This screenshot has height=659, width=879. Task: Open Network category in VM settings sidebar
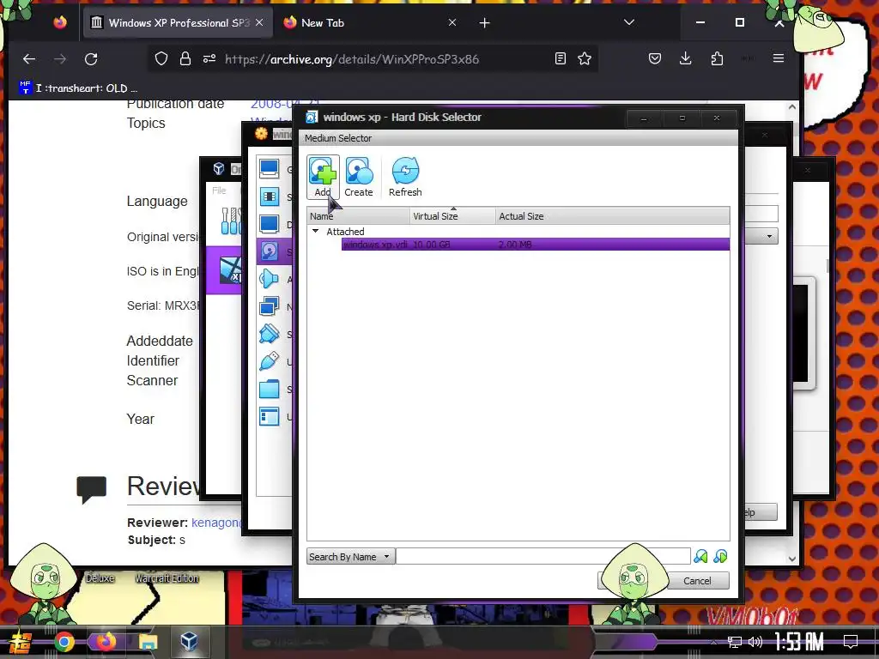coord(270,306)
